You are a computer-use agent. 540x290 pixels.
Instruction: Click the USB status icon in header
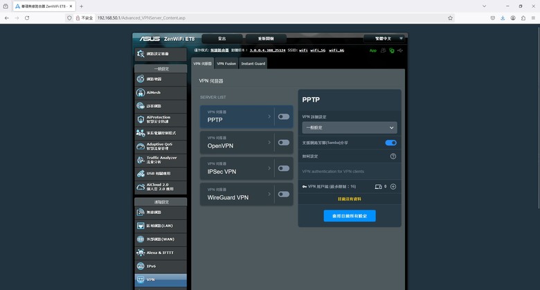click(x=400, y=51)
